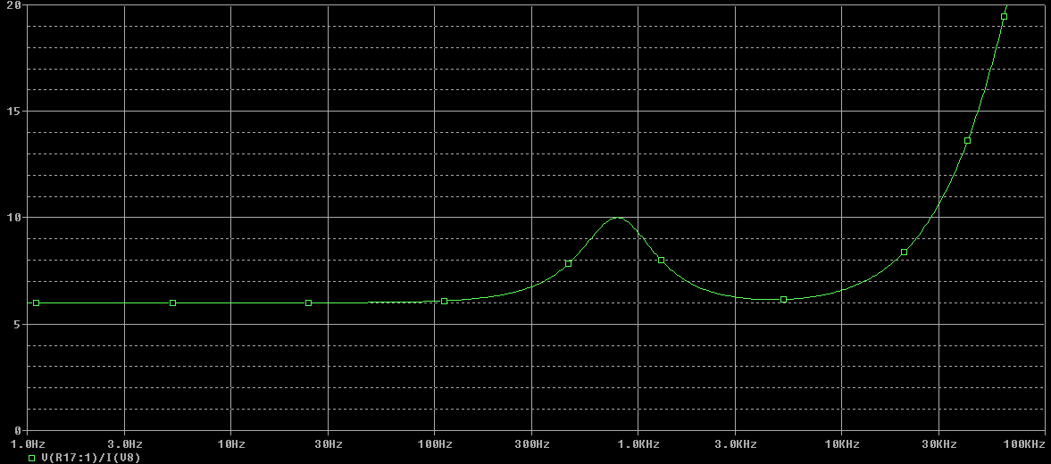Select the 100KHz frequency axis label
1051x464 pixels.
coord(1024,443)
